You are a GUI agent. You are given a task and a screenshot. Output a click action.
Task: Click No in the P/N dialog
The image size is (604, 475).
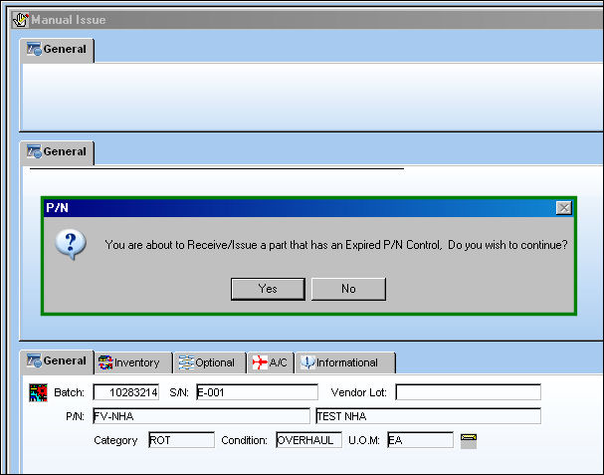point(348,289)
